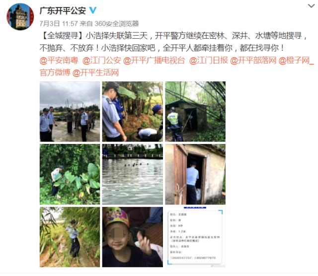View the missing person notice image
The image size is (318, 276).
coord(195,237)
